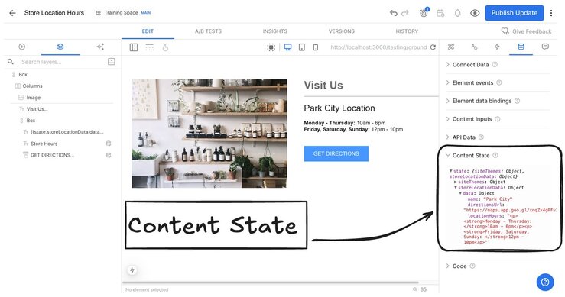This screenshot has width=565, height=297.
Task: Click the lightning quick action button
Action: pos(132,270)
